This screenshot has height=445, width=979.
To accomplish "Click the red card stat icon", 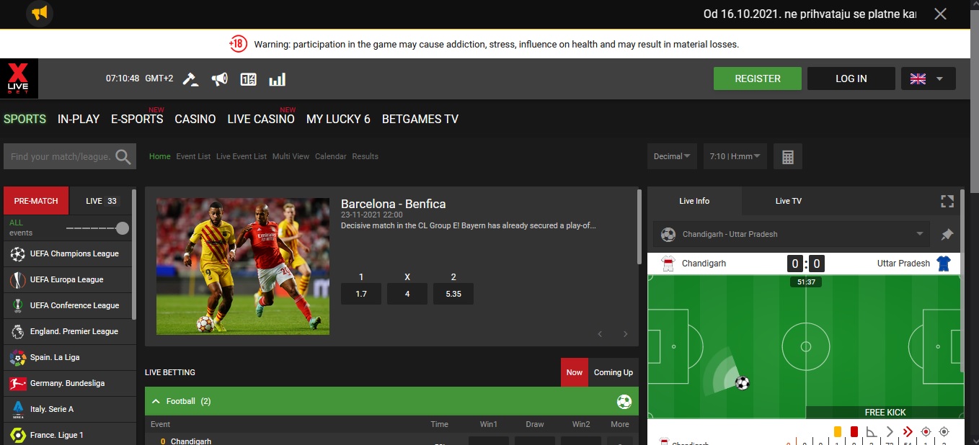I will point(854,431).
